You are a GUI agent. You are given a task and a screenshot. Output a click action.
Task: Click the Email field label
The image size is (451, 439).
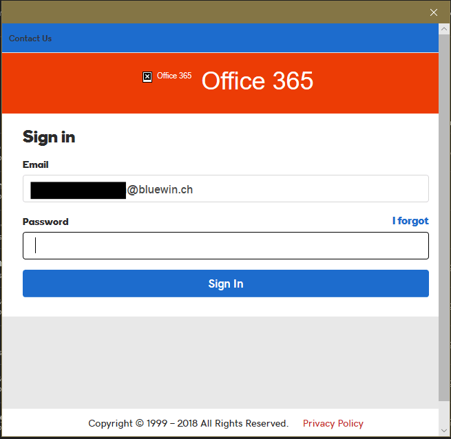(x=36, y=164)
